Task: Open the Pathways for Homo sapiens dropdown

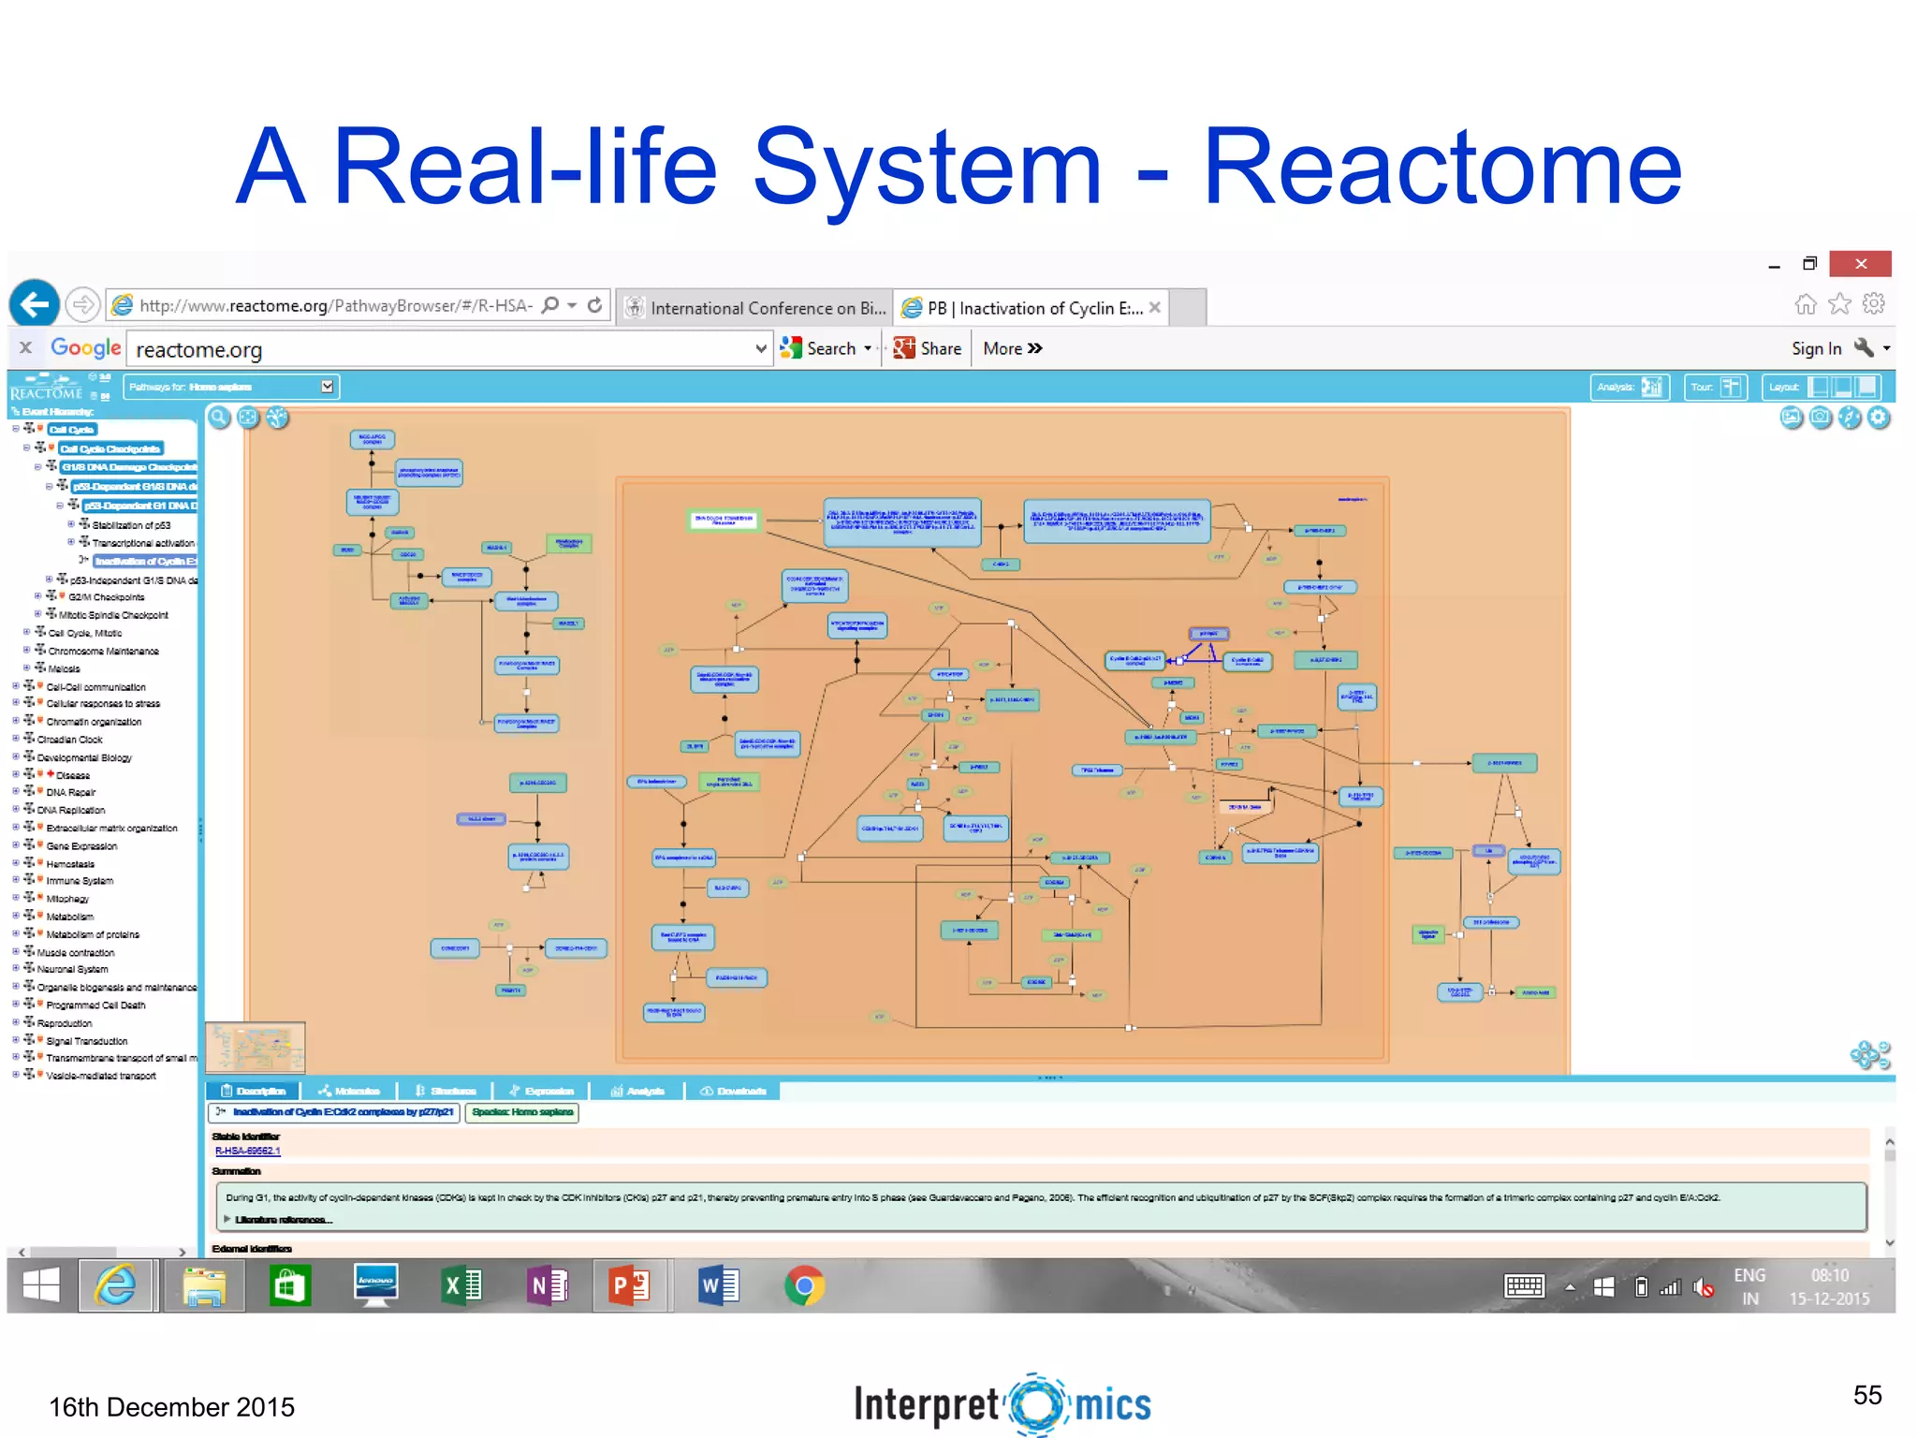Action: tap(327, 387)
